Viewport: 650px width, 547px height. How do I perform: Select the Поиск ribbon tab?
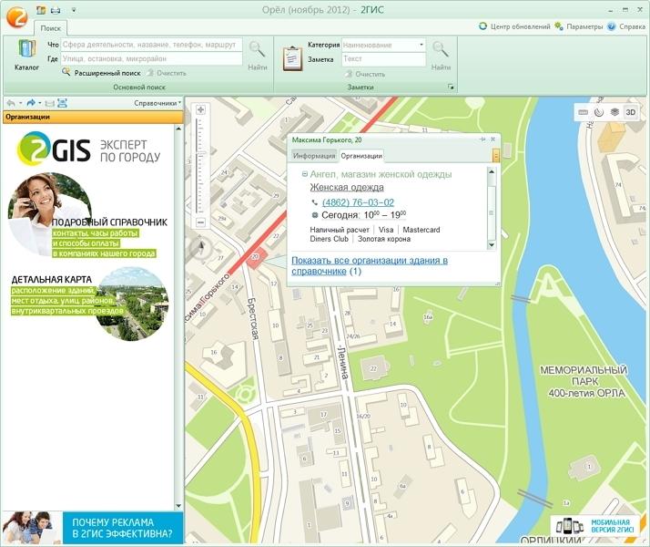click(x=51, y=29)
